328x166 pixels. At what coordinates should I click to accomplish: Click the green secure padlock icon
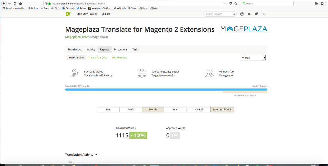click(x=50, y=4)
